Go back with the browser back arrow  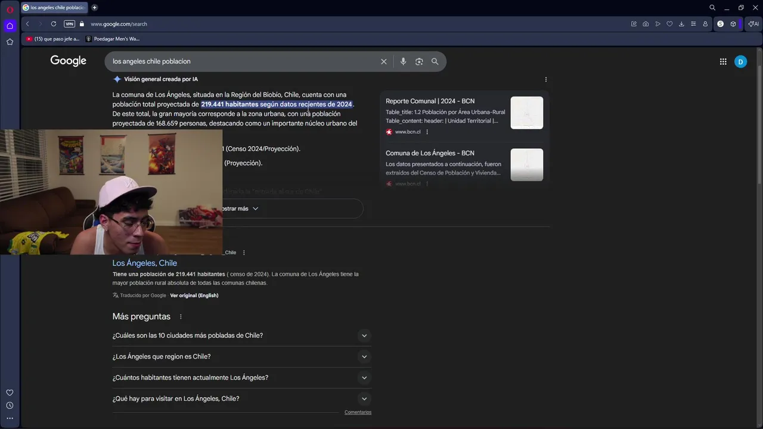(x=27, y=24)
